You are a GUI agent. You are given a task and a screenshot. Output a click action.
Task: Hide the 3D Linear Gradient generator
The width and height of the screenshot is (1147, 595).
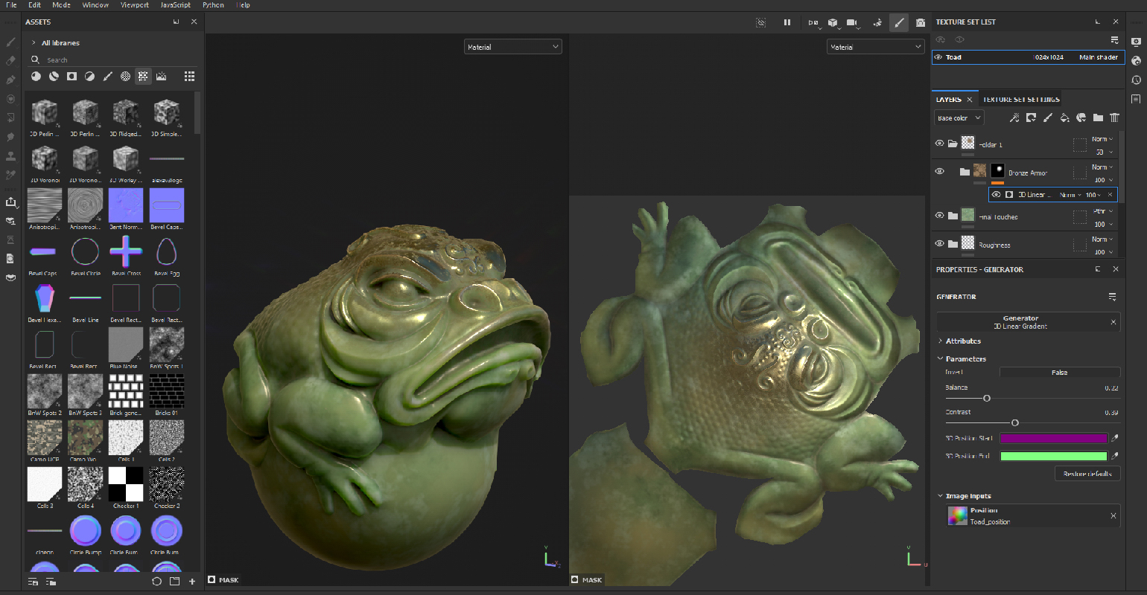(996, 195)
